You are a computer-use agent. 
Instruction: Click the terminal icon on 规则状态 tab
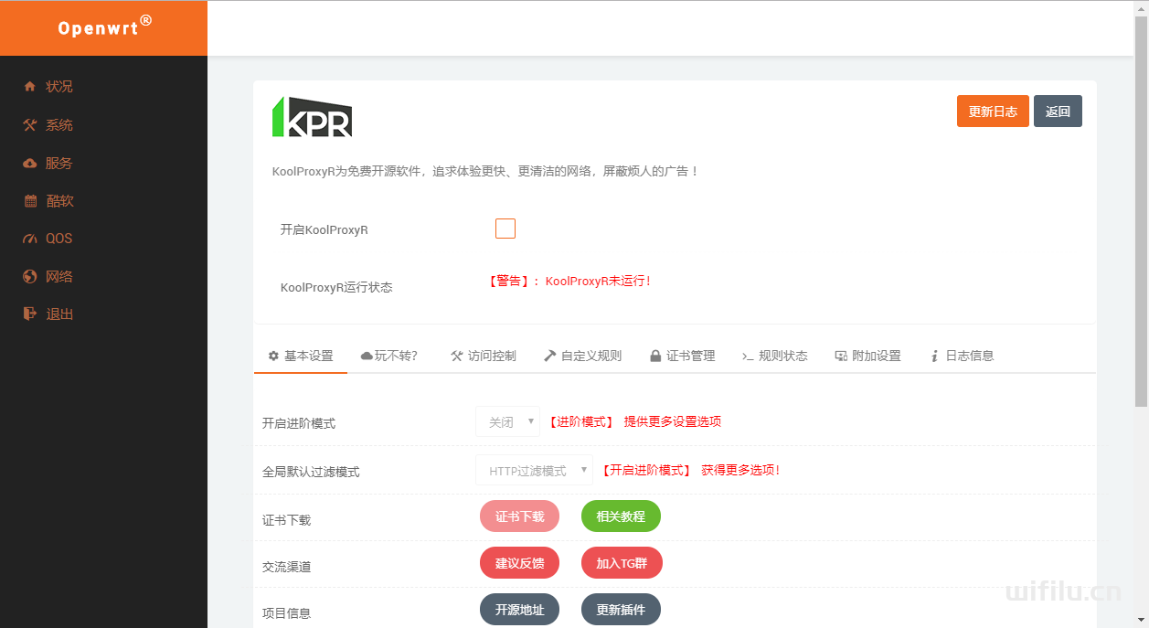click(748, 357)
